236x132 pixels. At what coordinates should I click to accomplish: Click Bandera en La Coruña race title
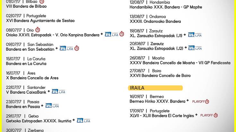26,64
